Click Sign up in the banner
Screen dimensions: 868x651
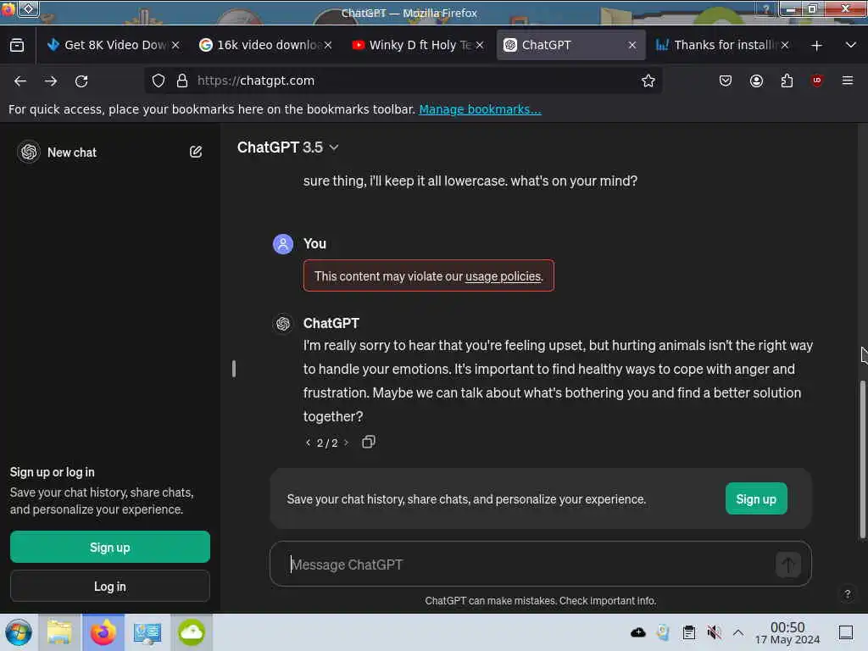[756, 498]
